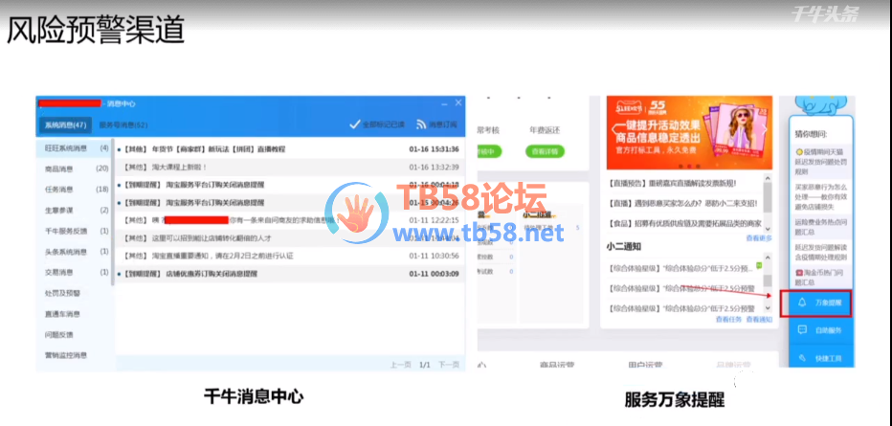This screenshot has height=426, width=892.
Task: Click the 万象提醒 bell icon
Action: [x=802, y=303]
